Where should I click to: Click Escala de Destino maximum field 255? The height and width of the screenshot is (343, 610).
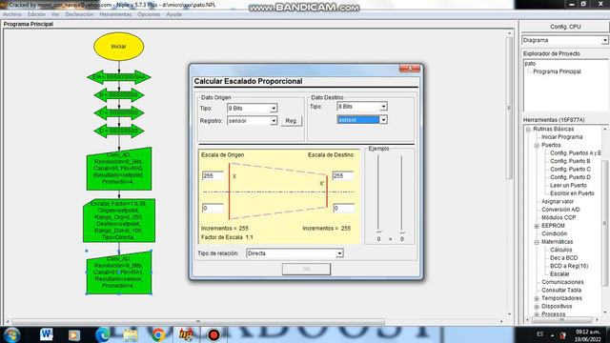(x=343, y=176)
